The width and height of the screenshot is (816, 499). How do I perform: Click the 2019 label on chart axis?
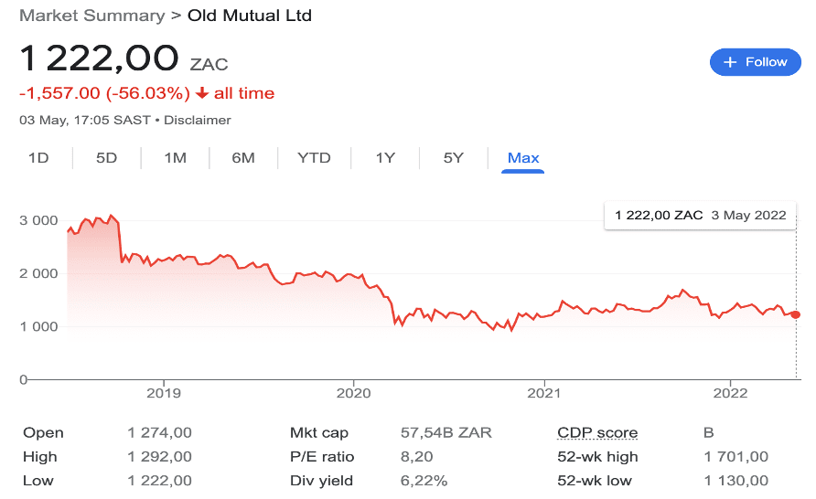pyautogui.click(x=163, y=393)
